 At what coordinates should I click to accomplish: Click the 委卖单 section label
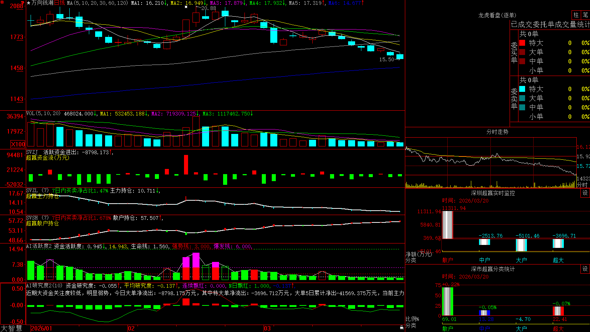pyautogui.click(x=514, y=98)
